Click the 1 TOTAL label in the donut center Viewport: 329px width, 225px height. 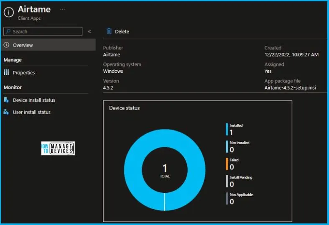[x=165, y=171]
